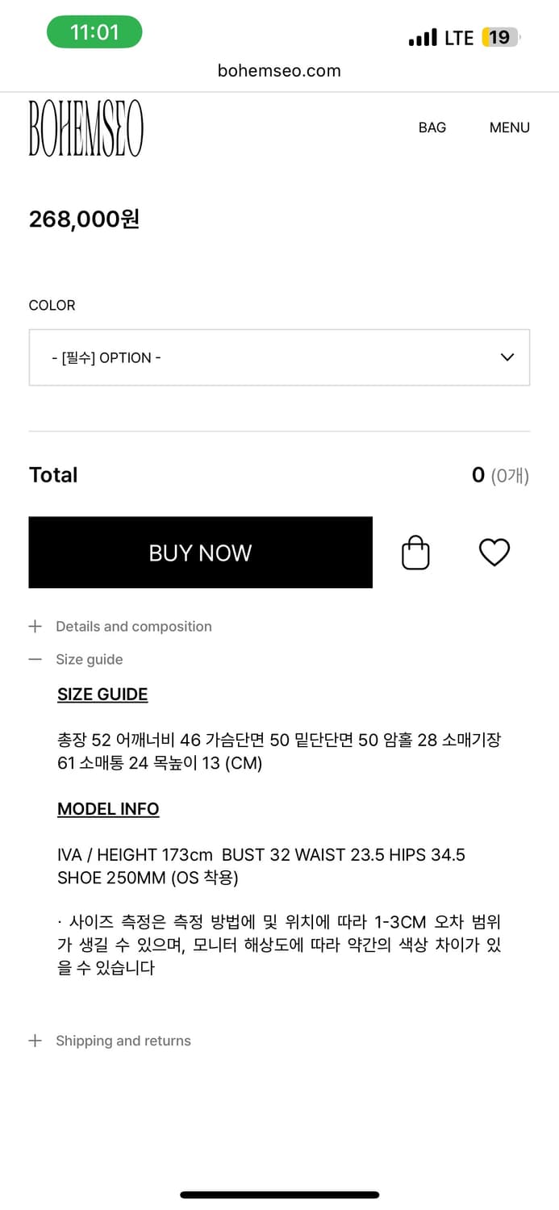Tap the green 11:01 time pill

94,32
